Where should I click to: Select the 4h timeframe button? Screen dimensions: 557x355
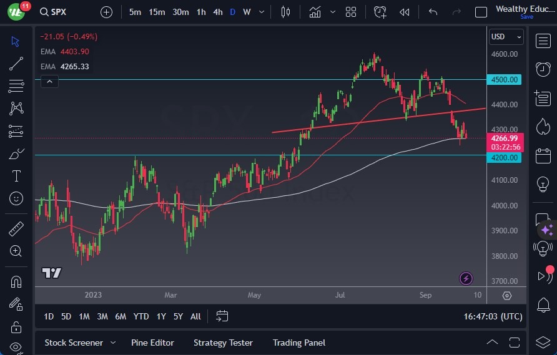tap(217, 12)
